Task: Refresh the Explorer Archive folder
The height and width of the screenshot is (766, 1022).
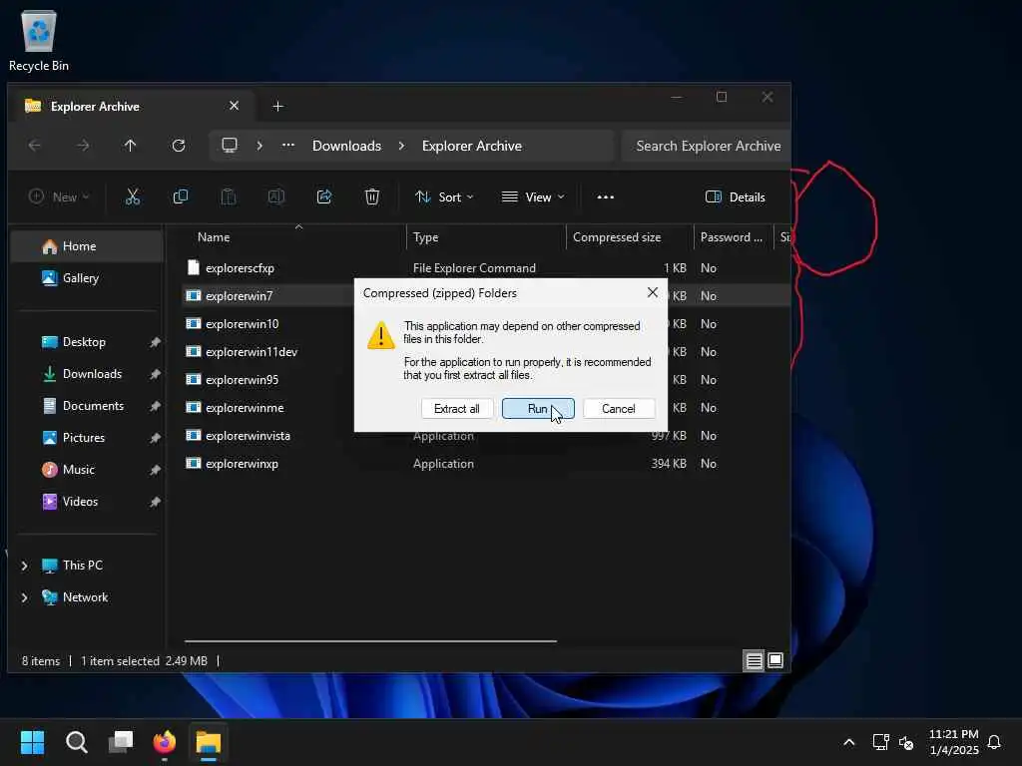Action: (x=179, y=146)
